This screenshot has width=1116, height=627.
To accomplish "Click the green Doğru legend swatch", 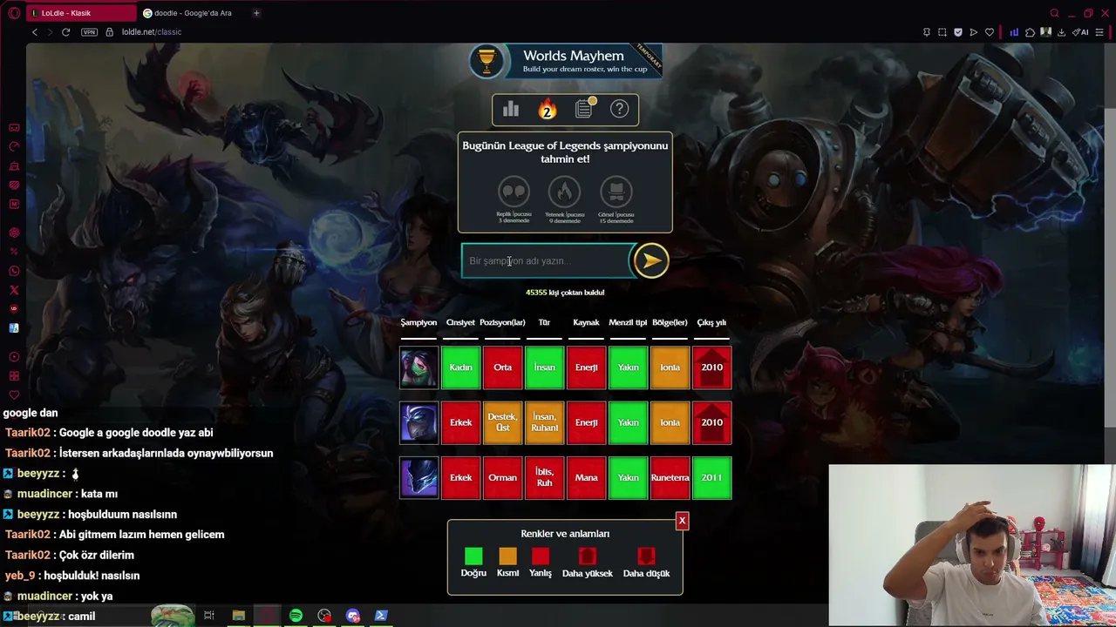I will tap(473, 556).
